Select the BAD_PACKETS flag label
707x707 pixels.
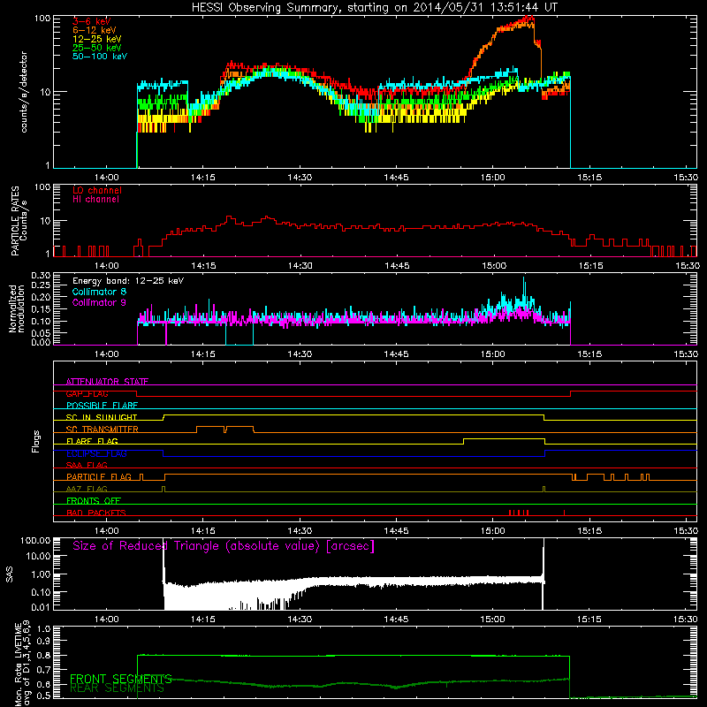[96, 513]
